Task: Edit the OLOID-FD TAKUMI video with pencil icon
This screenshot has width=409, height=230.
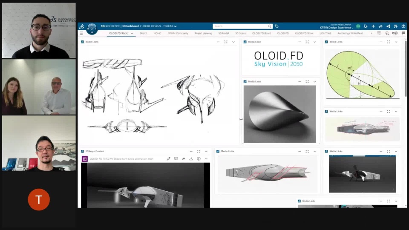Action: (x=169, y=158)
